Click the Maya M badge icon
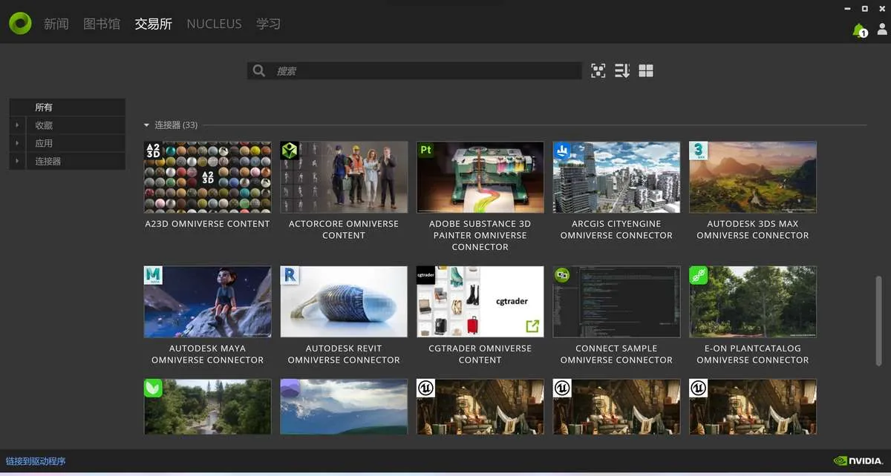 tap(153, 275)
